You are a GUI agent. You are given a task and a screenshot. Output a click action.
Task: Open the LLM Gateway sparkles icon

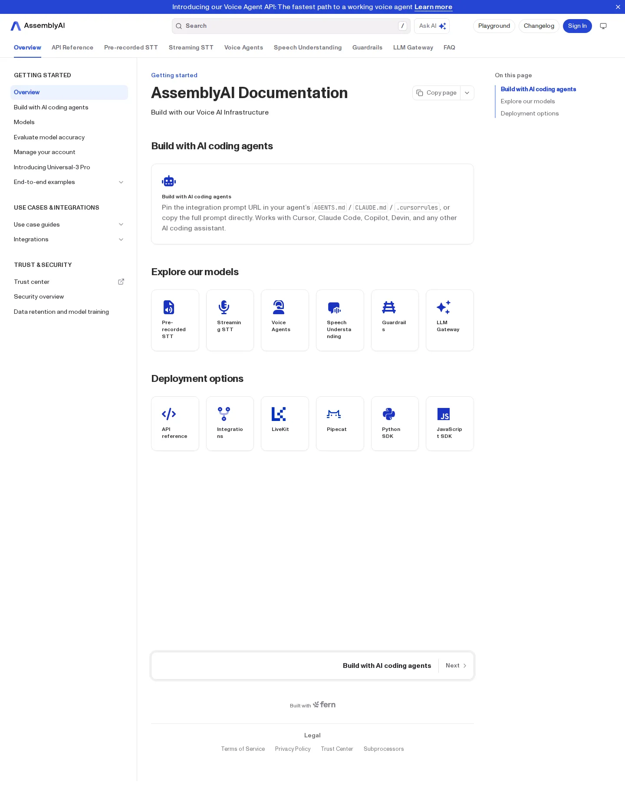coord(444,307)
